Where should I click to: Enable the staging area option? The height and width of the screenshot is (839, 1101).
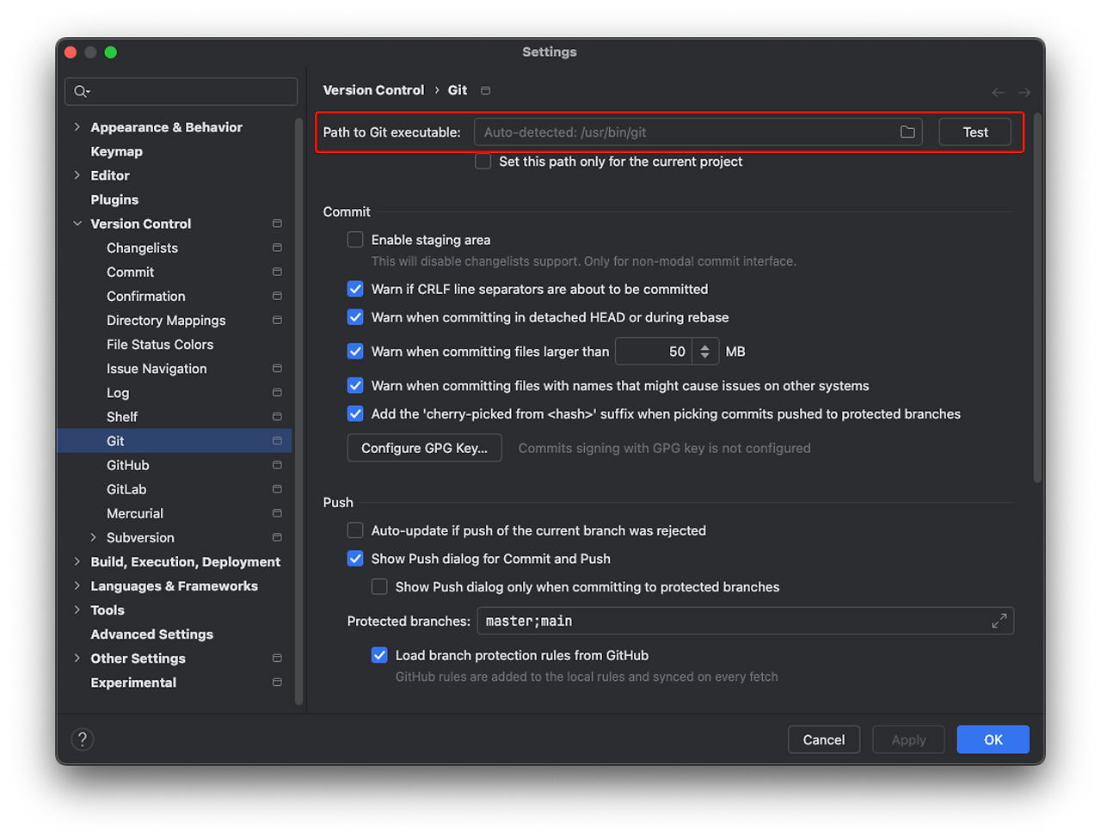355,240
